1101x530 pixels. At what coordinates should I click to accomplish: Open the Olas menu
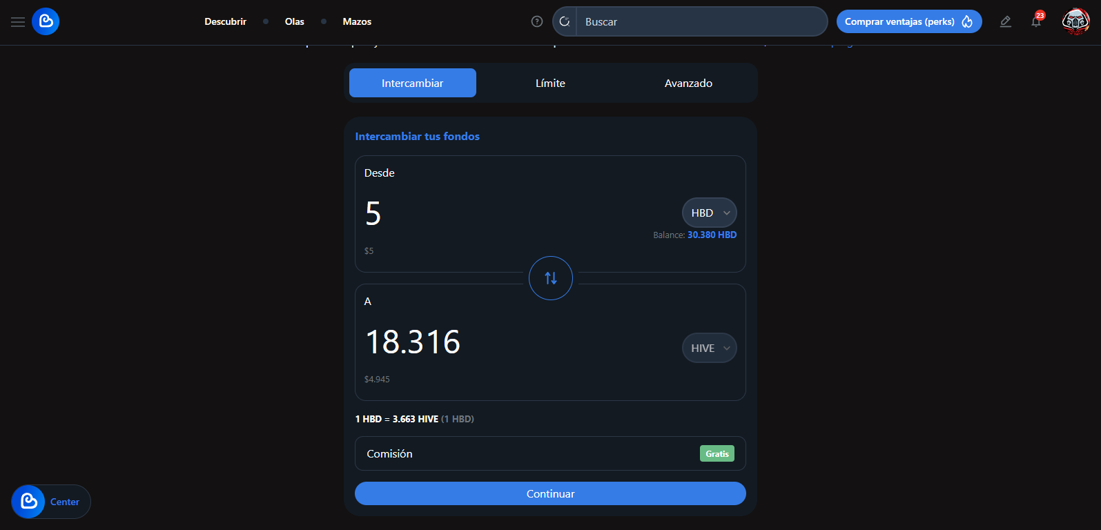point(295,21)
